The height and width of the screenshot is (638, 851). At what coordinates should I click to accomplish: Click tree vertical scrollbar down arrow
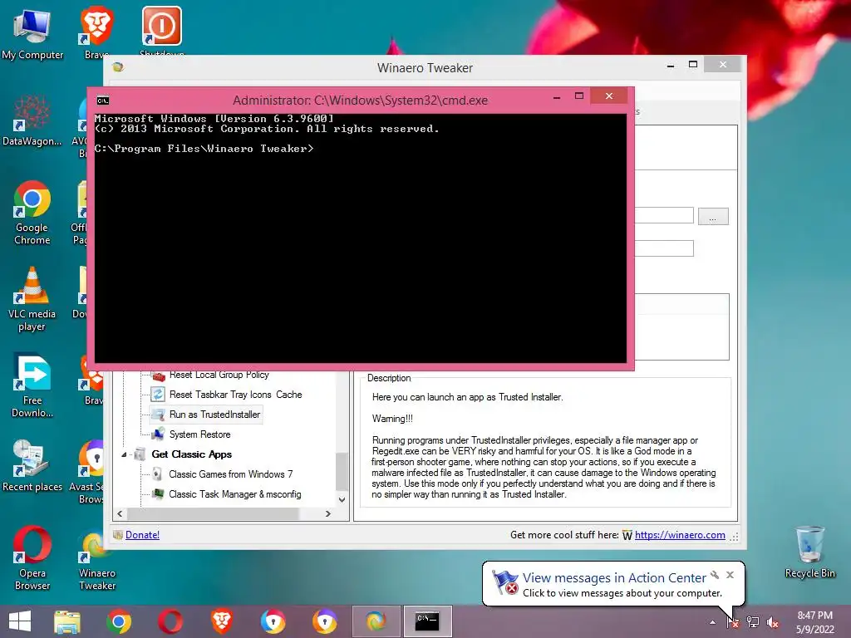click(x=342, y=499)
